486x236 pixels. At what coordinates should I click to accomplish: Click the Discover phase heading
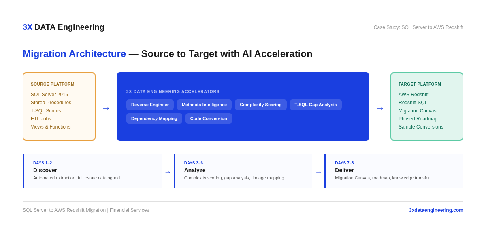coord(45,170)
